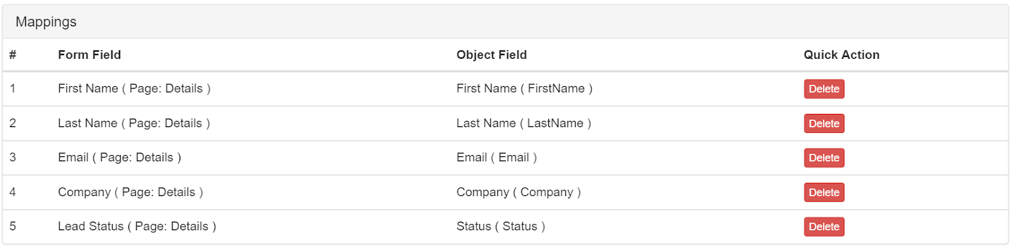Delete the Last Name mapping
1012x248 pixels.
824,123
